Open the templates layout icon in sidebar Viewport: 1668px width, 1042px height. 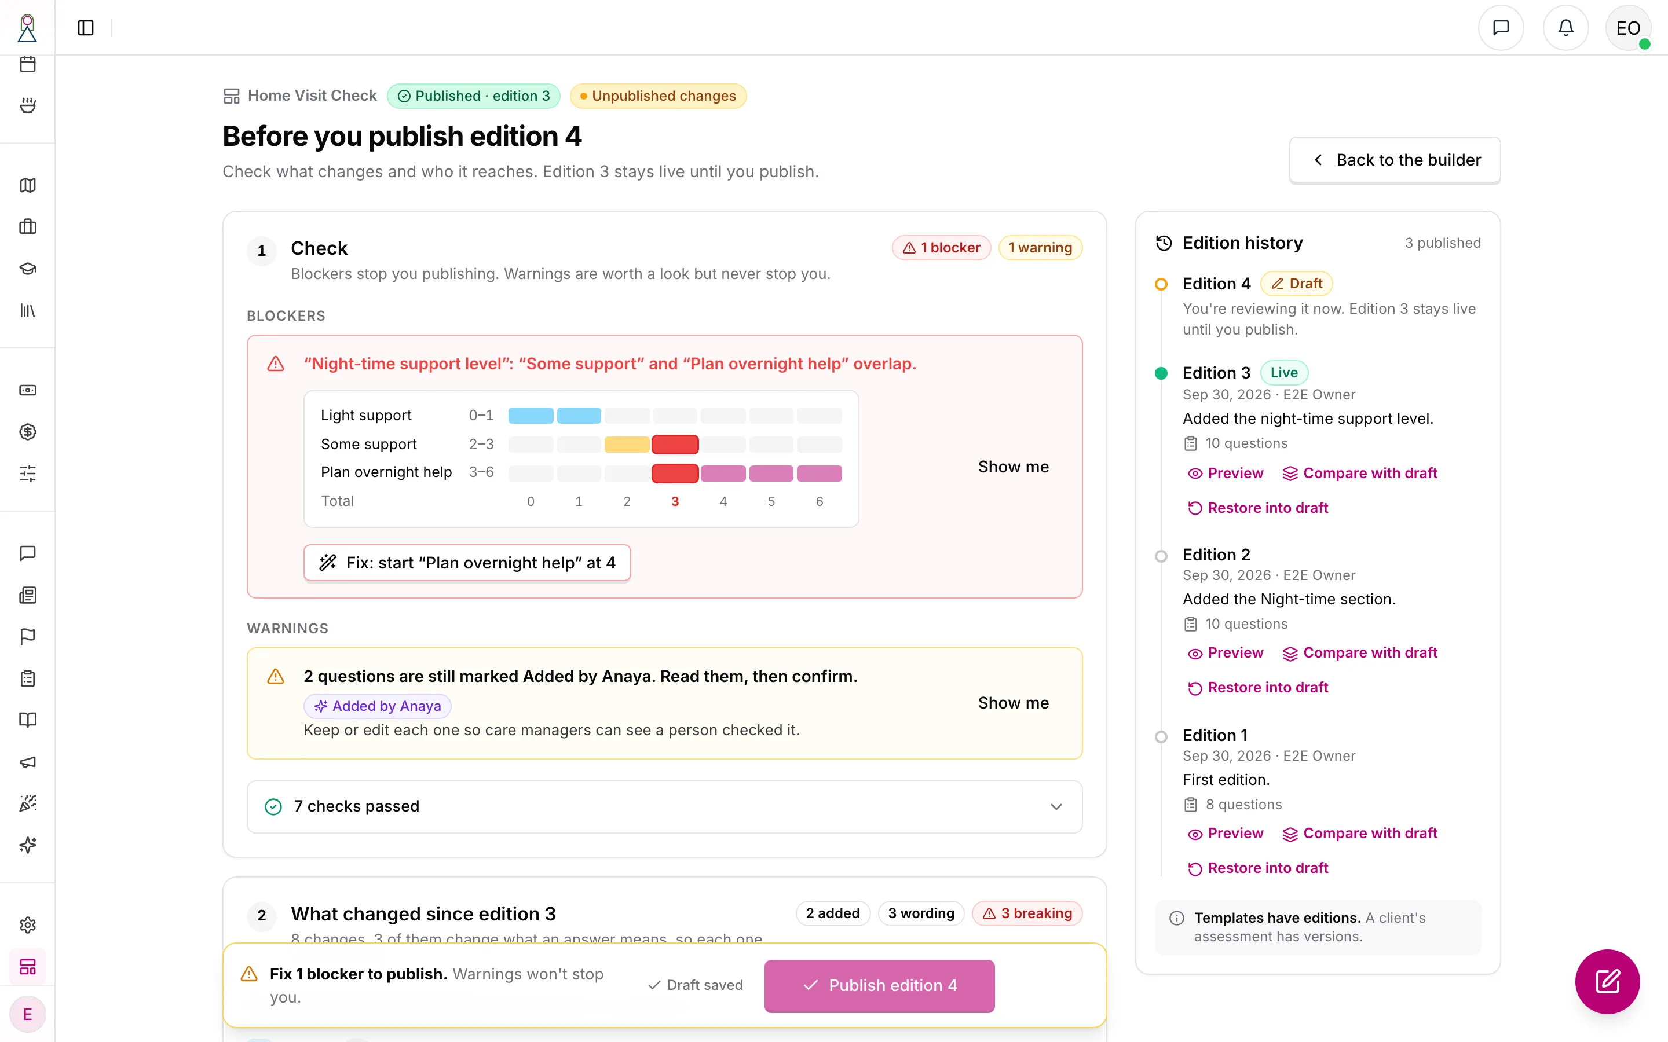click(x=28, y=967)
